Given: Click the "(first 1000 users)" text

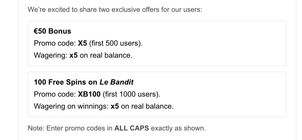Looking at the screenshot, I should [131, 94].
